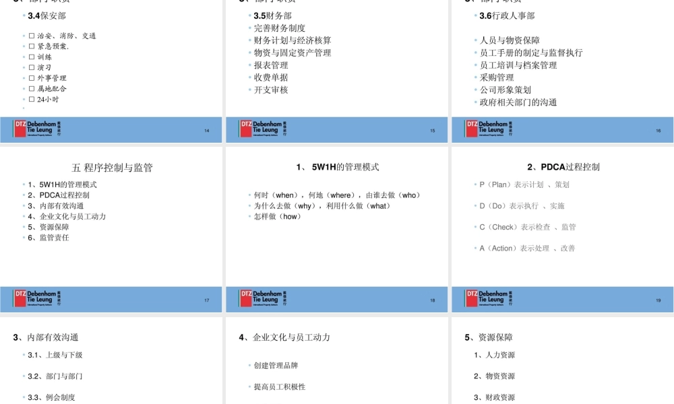Click the bullet 政府相关部门的沟通
Image resolution: width=674 pixels, height=404 pixels.
click(518, 102)
